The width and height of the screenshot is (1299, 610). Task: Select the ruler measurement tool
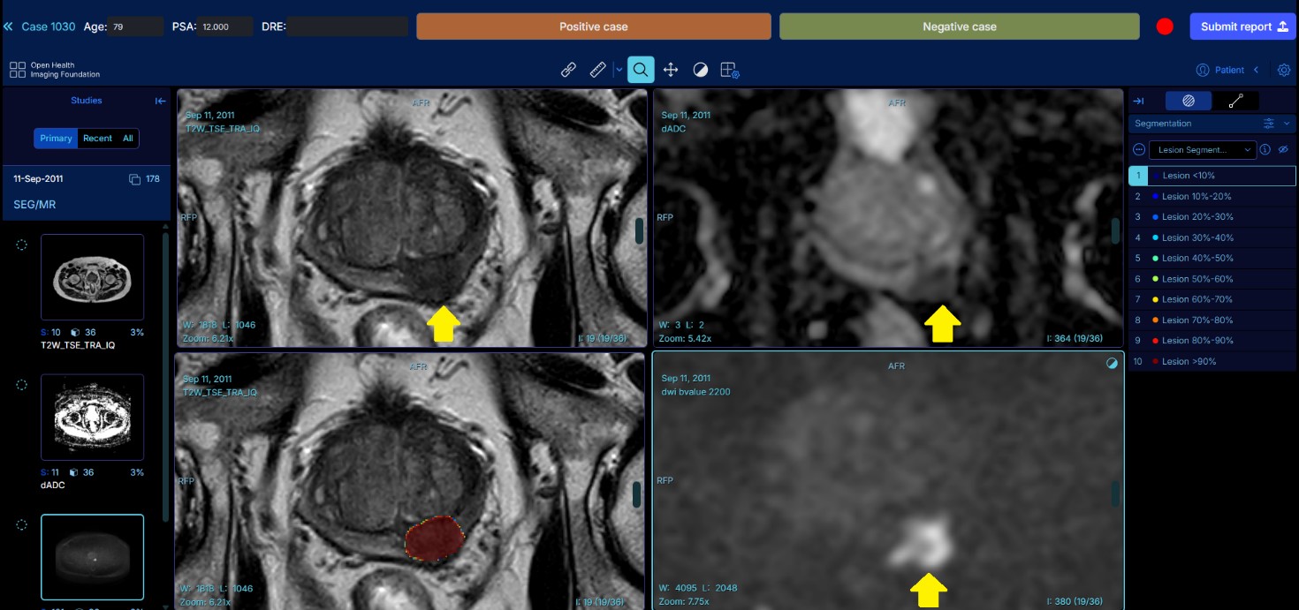(x=598, y=70)
